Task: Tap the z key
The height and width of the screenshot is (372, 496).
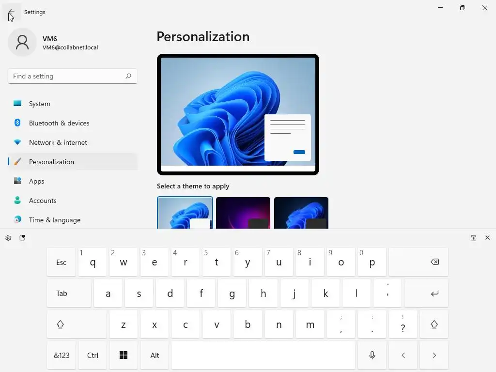Action: point(124,324)
